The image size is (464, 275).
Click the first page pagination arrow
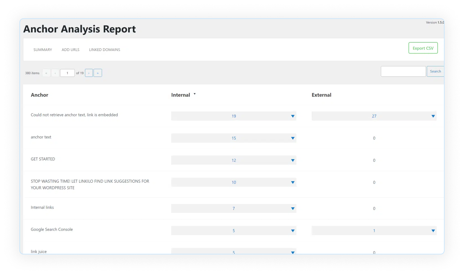(x=46, y=73)
